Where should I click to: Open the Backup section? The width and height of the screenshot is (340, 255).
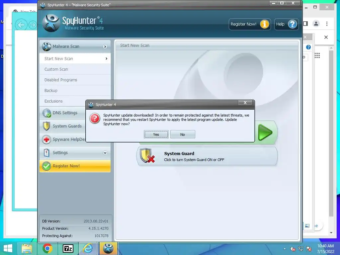point(75,90)
